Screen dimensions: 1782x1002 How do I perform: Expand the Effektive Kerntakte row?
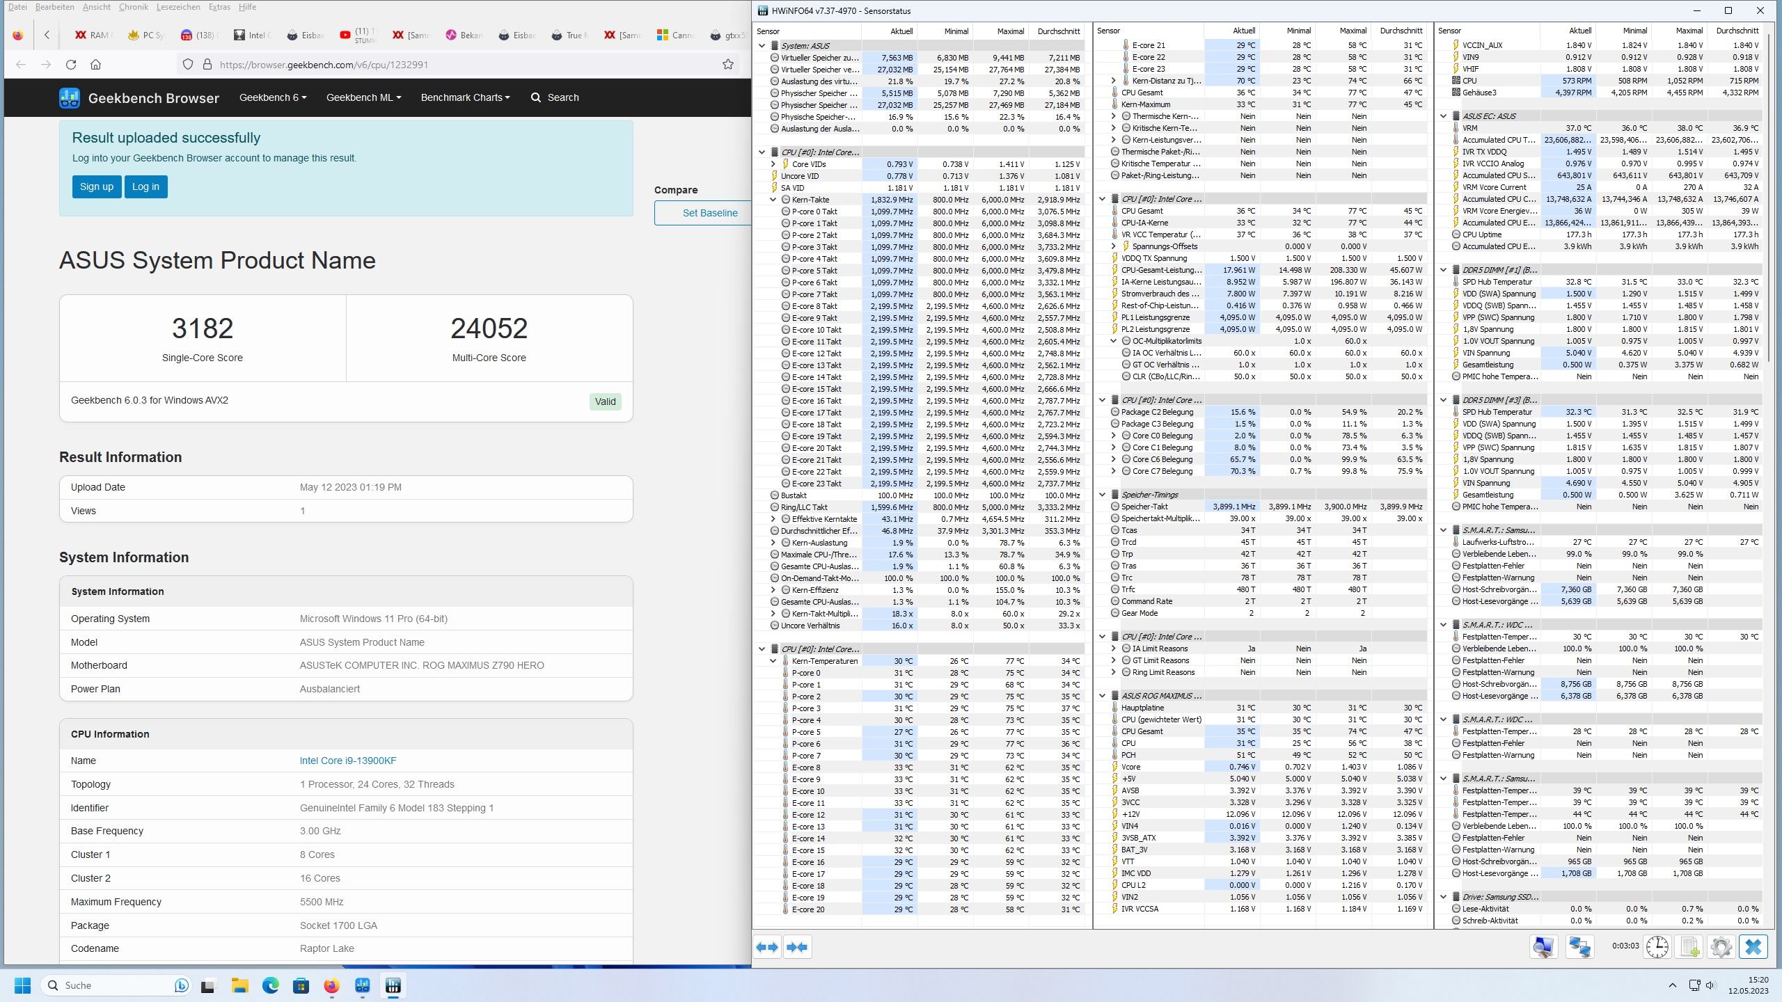click(x=773, y=519)
